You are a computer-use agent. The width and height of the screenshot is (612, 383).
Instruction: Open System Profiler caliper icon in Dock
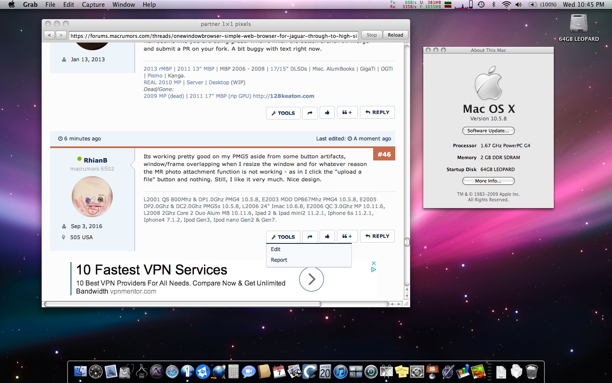click(142, 372)
